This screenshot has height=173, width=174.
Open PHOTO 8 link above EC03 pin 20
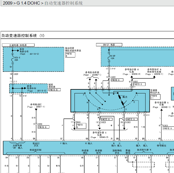pyautogui.click(x=132, y=119)
